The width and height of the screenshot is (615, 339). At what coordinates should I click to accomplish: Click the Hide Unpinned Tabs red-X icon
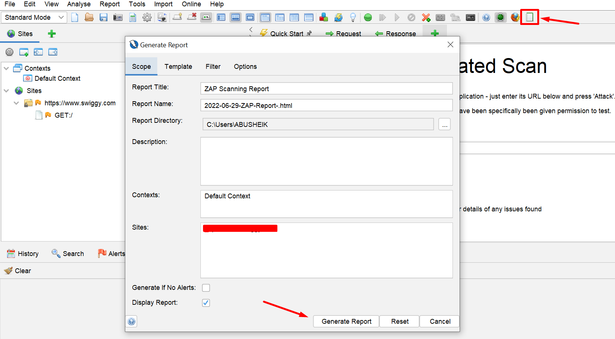point(192,17)
